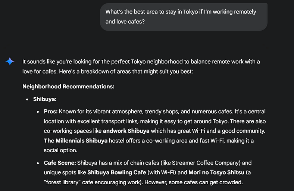Click the bold 'andwork Shibuya' text
Viewport: 294px width, 191px height.
click(x=126, y=131)
